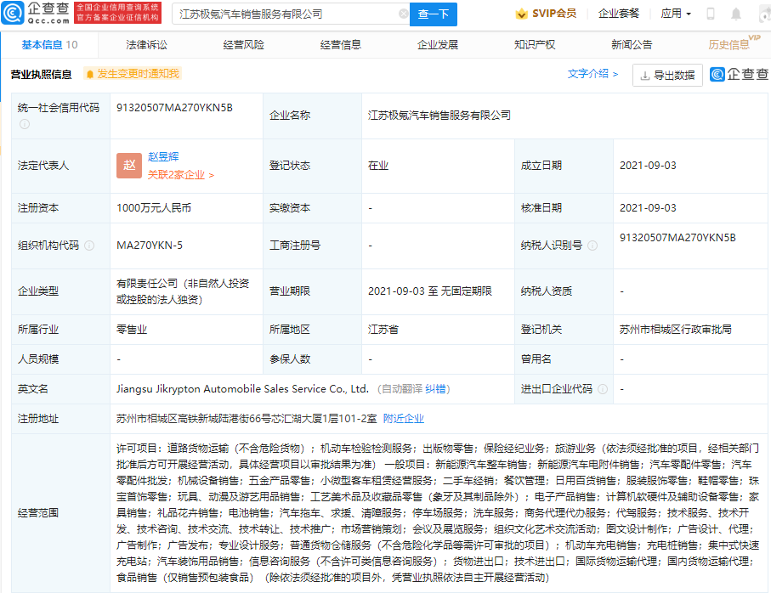Click the blue 查一下 search button
This screenshot has height=593, width=771.
(x=435, y=14)
